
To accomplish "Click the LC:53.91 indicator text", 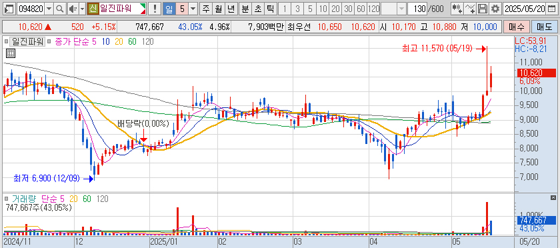I will tap(530, 41).
